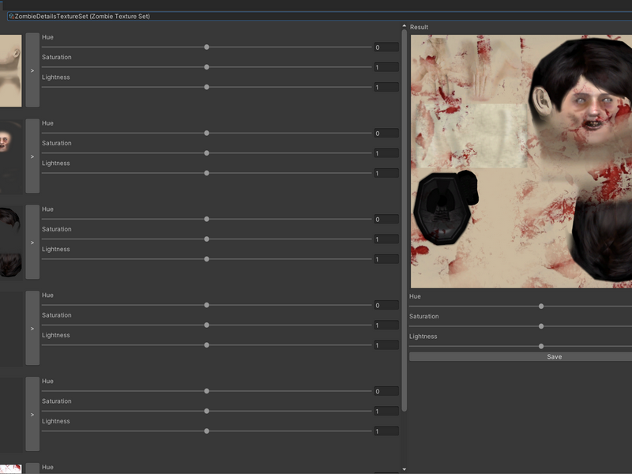This screenshot has width=632, height=474.
Task: Adjust the Hue slider of the skin texture layer
Action: 206,47
